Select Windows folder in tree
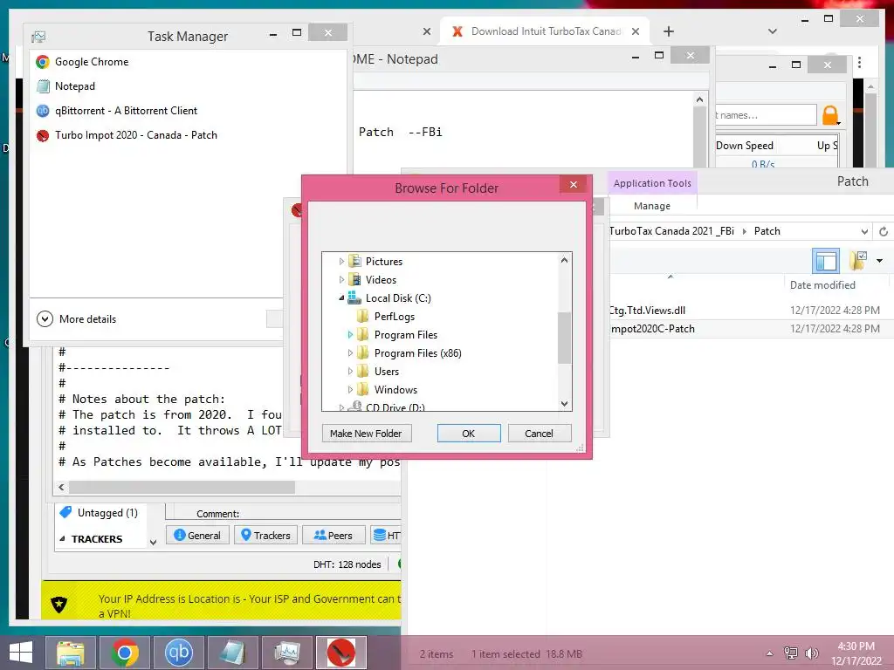Screen dimensions: 894x670 coord(395,389)
